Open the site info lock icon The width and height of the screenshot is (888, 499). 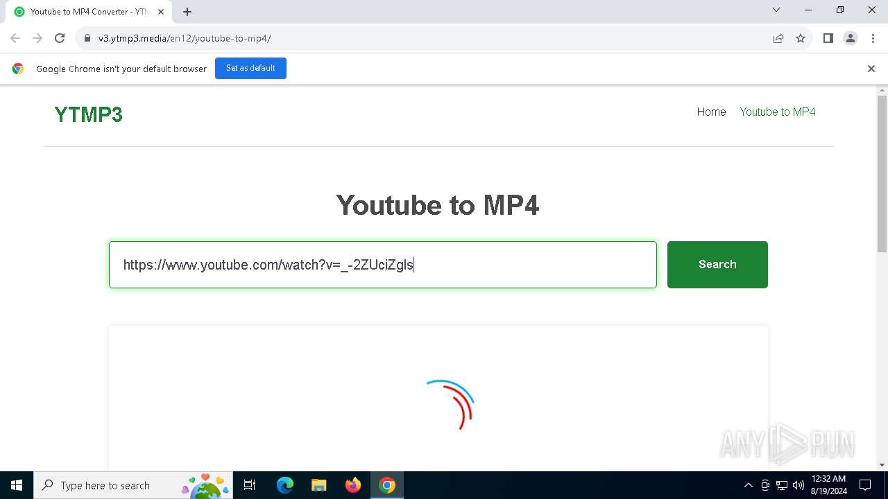coord(87,38)
